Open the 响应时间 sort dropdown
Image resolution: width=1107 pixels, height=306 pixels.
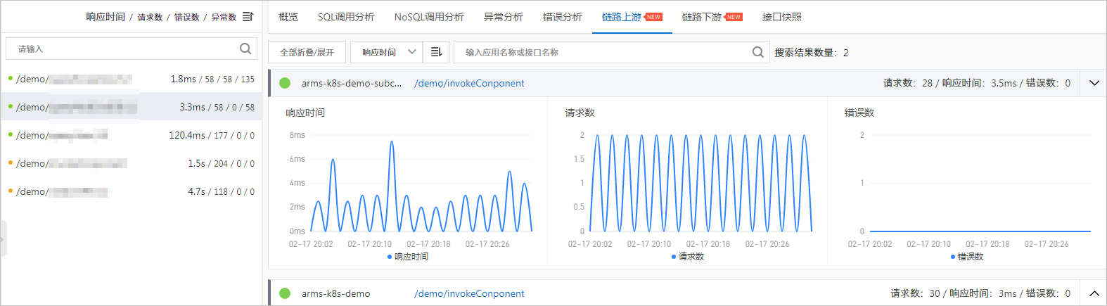(x=387, y=52)
